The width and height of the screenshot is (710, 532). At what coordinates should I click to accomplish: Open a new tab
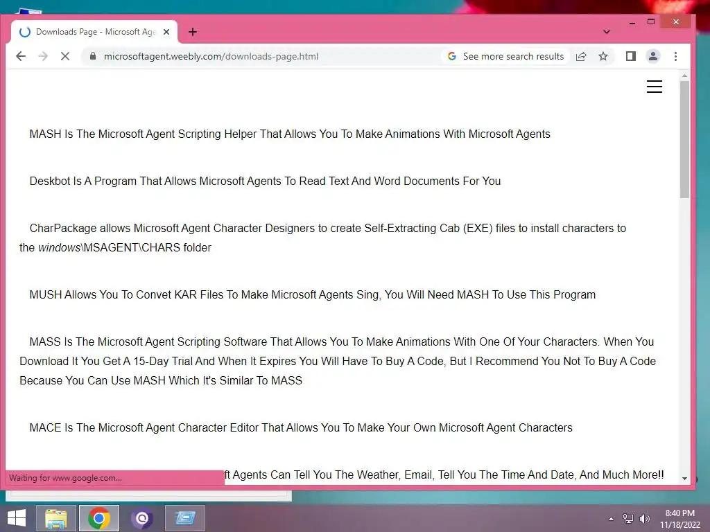tap(193, 32)
